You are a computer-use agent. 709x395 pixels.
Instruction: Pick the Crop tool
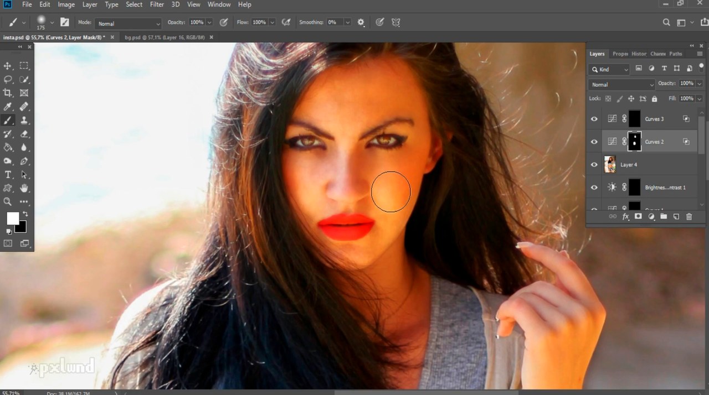8,93
